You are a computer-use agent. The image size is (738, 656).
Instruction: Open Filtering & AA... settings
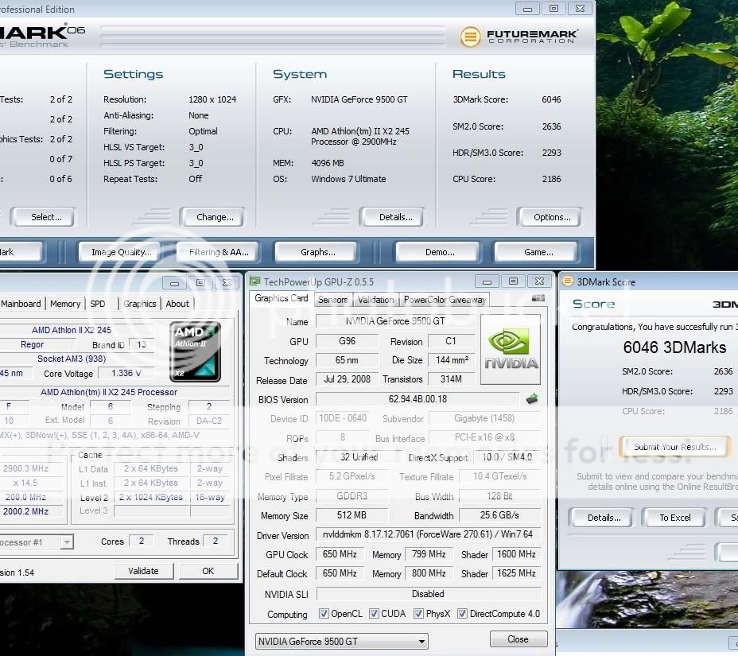tap(217, 252)
